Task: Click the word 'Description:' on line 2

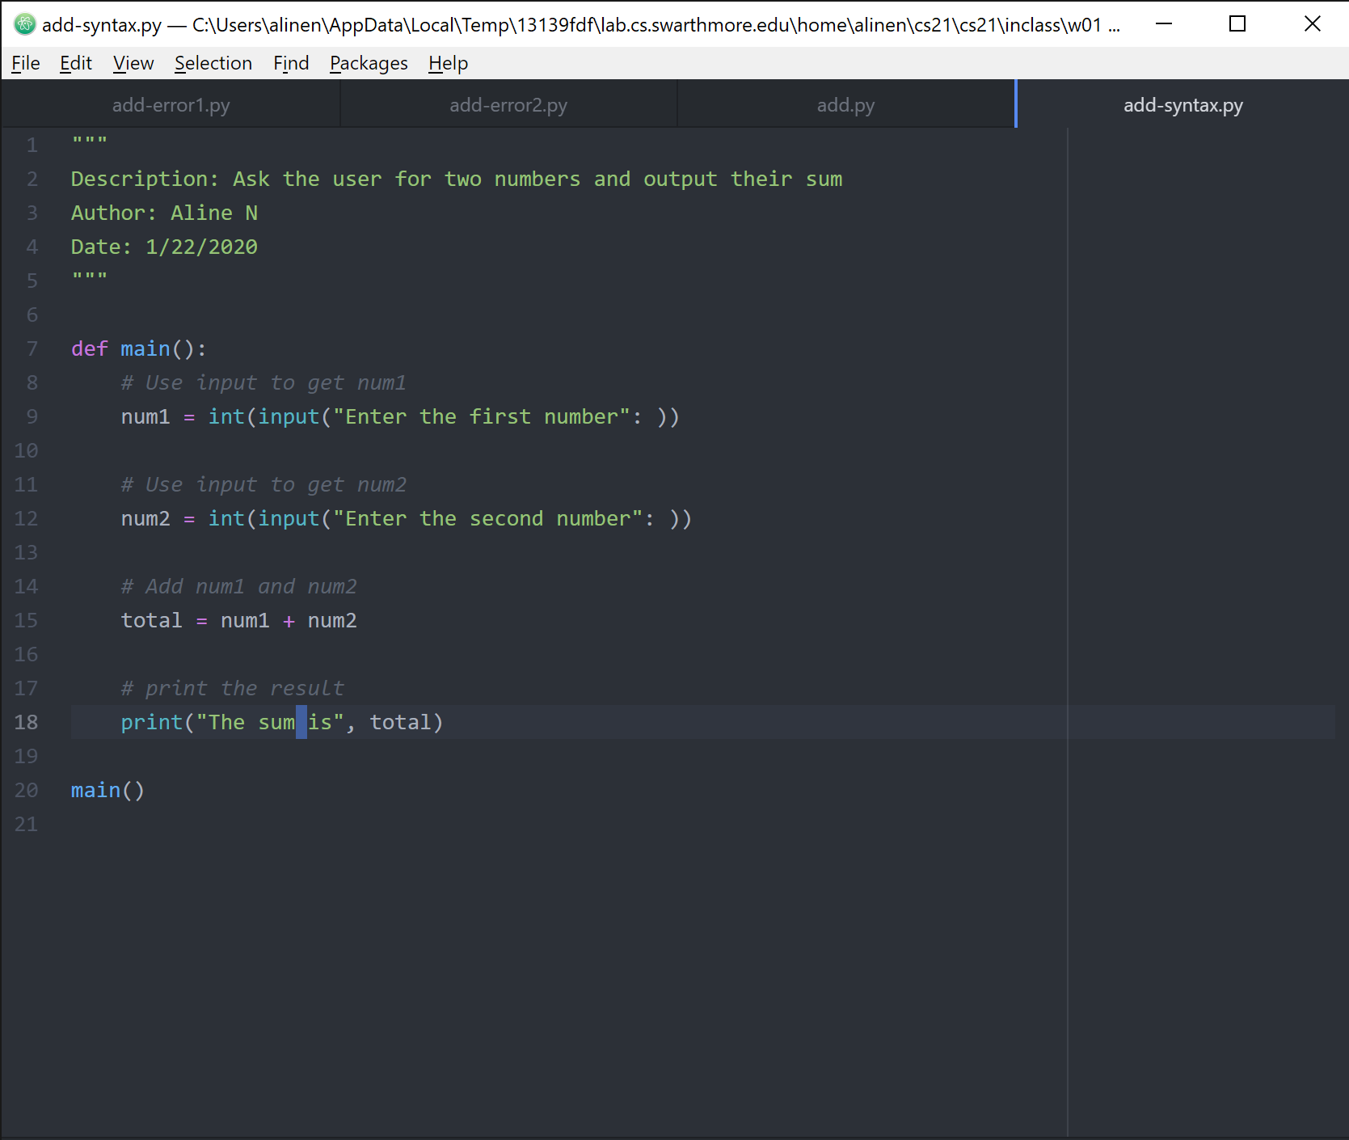Action: 145,179
